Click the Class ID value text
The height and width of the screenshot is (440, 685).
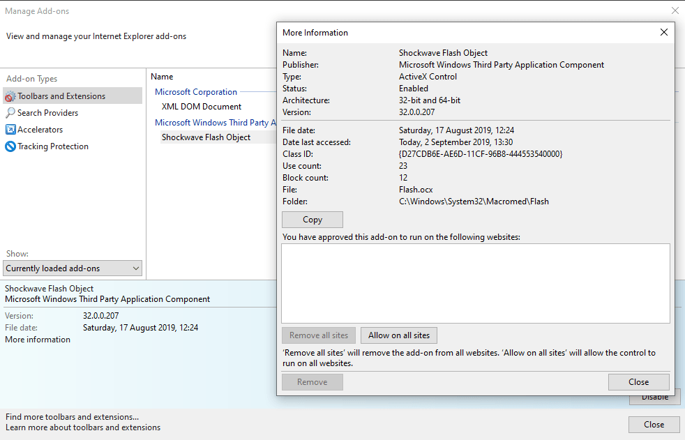click(481, 154)
